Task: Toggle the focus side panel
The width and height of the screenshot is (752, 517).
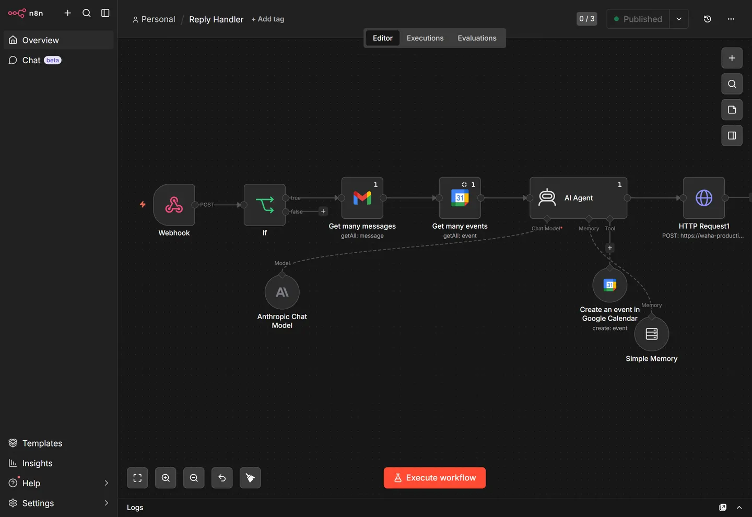Action: click(732, 136)
